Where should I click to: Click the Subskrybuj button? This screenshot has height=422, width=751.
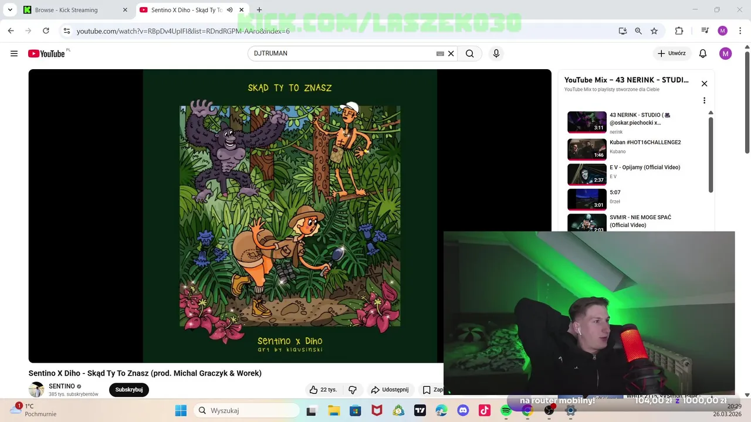[129, 390]
